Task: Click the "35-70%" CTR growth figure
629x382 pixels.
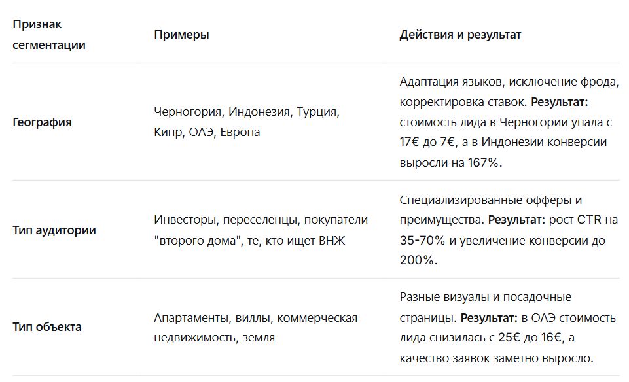Action: pos(422,240)
